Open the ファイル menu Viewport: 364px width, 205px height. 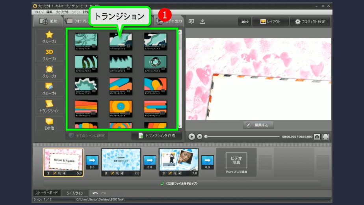point(39,12)
